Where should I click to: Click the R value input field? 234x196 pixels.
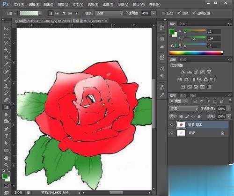point(214,32)
